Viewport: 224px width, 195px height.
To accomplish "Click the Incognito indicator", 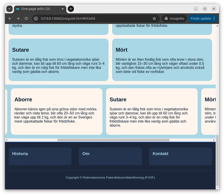I will [174, 18].
